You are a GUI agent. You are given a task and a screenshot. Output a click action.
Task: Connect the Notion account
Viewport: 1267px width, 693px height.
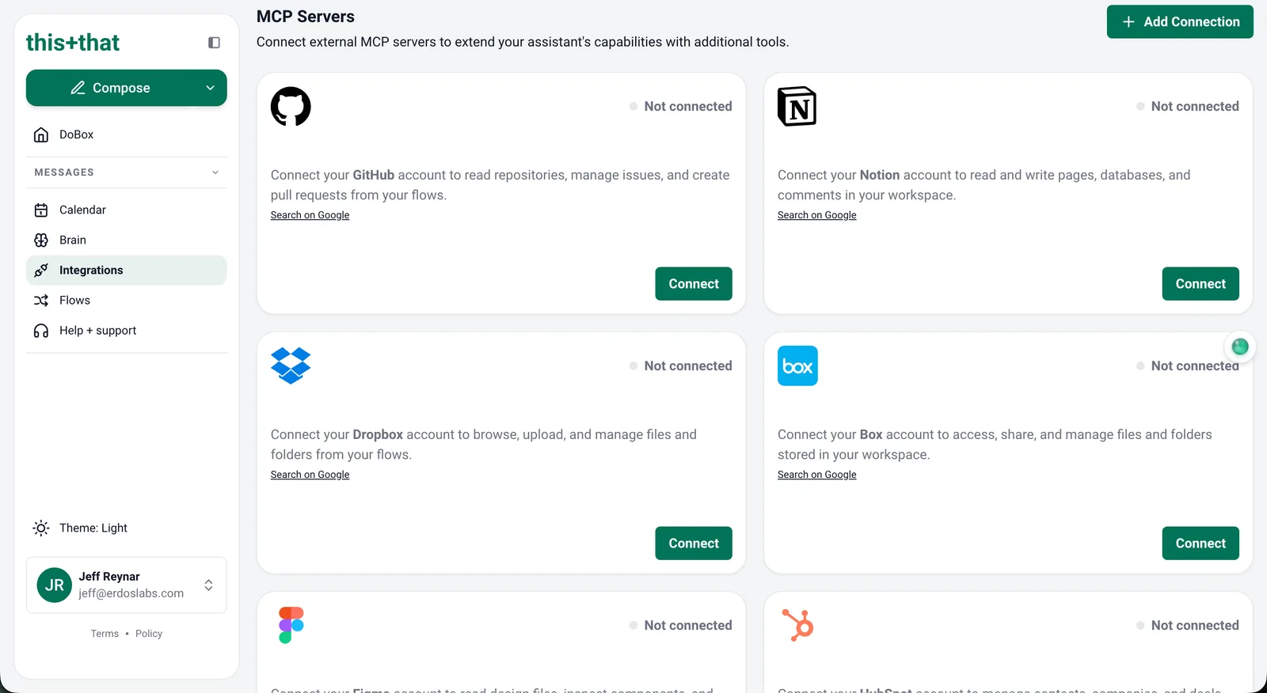point(1200,284)
